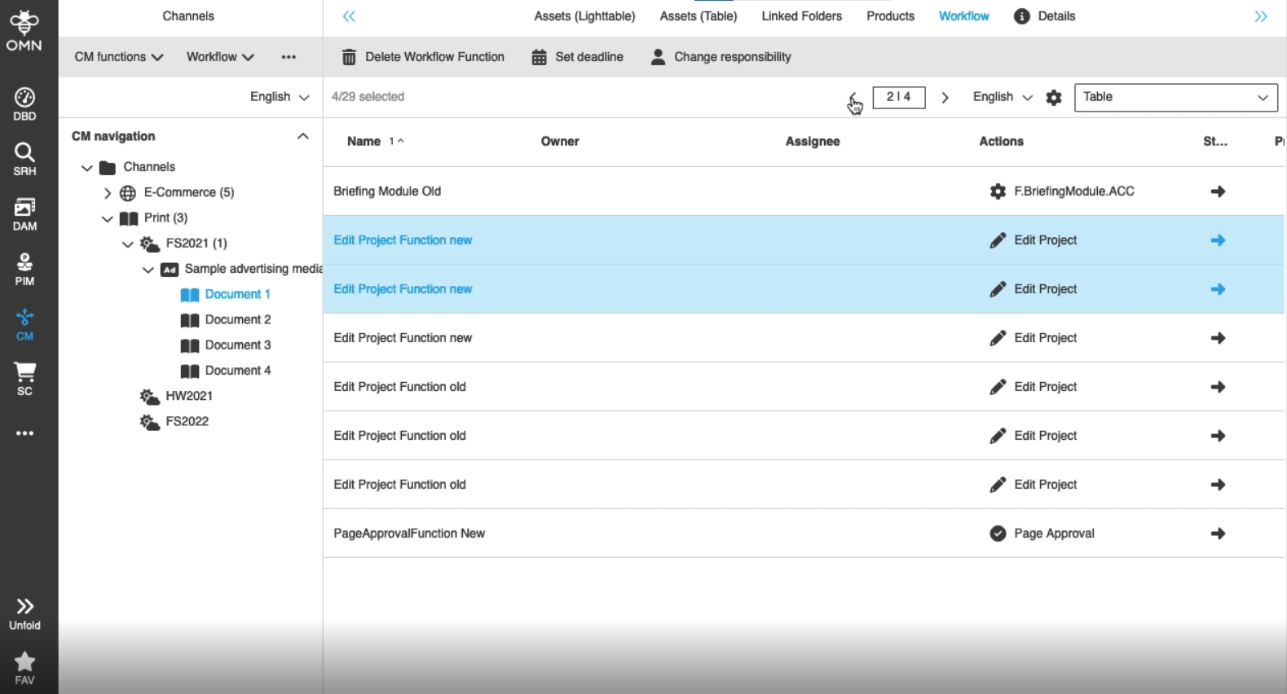Open the DBD dashboard icon
The width and height of the screenshot is (1287, 694).
pos(24,103)
